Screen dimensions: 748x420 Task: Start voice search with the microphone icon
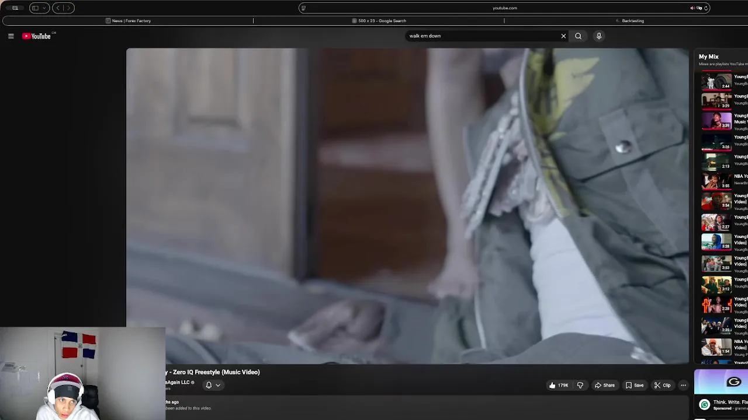pyautogui.click(x=598, y=36)
